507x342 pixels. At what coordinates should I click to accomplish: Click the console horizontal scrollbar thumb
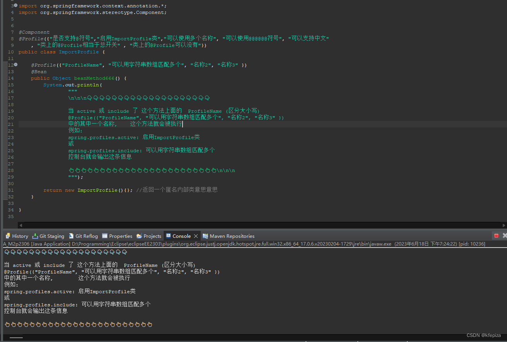click(x=16, y=338)
